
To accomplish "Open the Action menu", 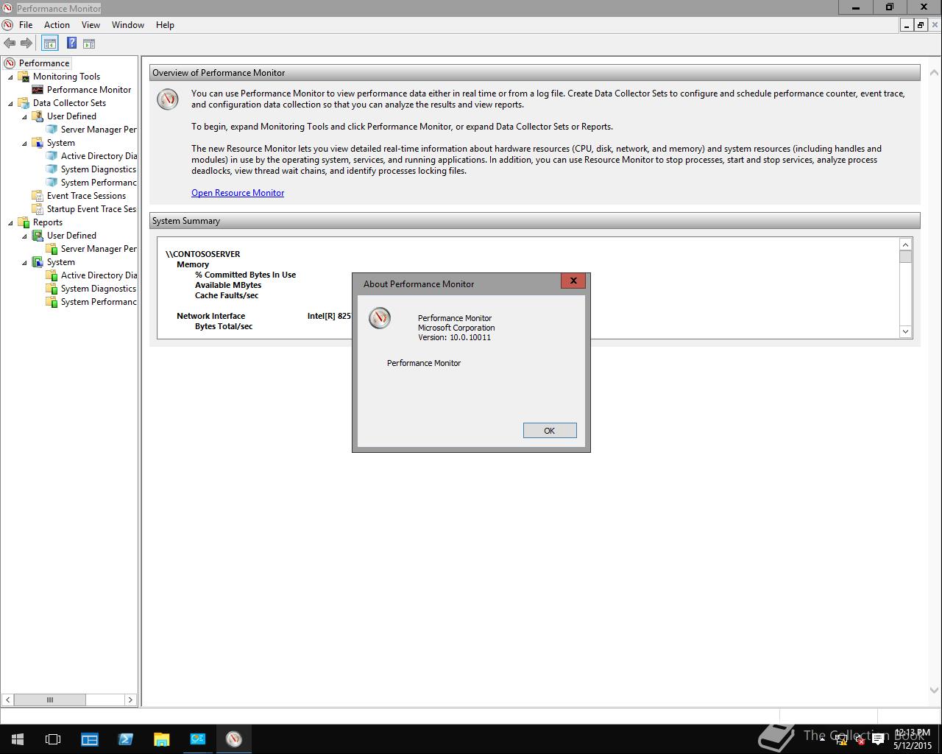I will [57, 24].
